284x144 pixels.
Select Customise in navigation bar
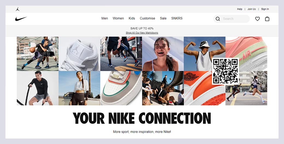click(x=147, y=18)
